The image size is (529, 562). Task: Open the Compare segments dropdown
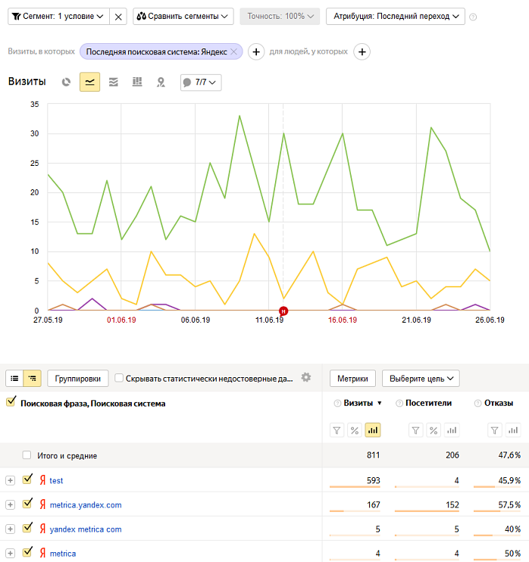coord(183,17)
